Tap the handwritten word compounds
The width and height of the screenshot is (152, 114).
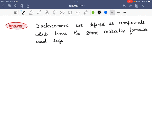pos(132,23)
